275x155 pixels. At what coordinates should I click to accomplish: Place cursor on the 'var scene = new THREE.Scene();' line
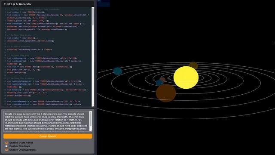[26, 12]
